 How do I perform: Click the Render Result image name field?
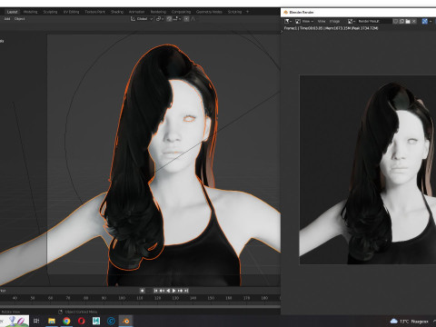[373, 21]
